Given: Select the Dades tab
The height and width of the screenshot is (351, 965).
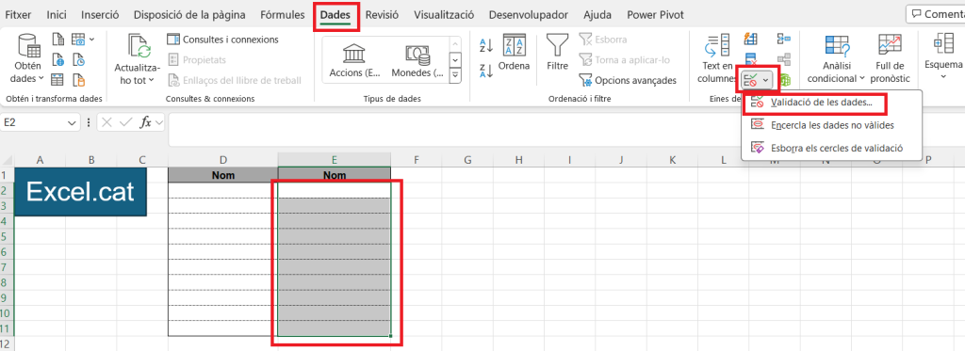Looking at the screenshot, I should [x=335, y=15].
